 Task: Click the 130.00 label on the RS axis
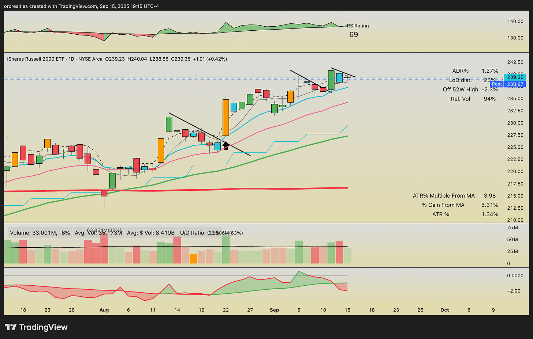[x=515, y=38]
